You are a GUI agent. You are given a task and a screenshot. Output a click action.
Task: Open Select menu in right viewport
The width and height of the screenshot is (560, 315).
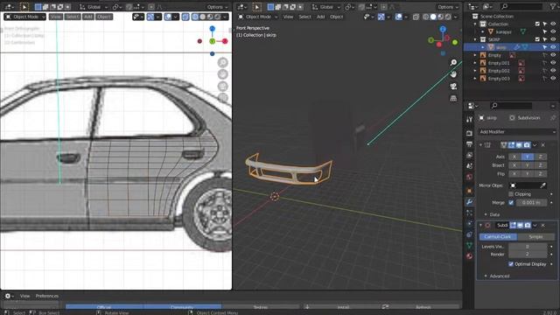(304, 17)
